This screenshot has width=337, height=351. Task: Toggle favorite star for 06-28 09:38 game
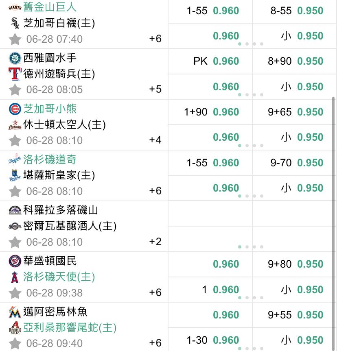15,293
